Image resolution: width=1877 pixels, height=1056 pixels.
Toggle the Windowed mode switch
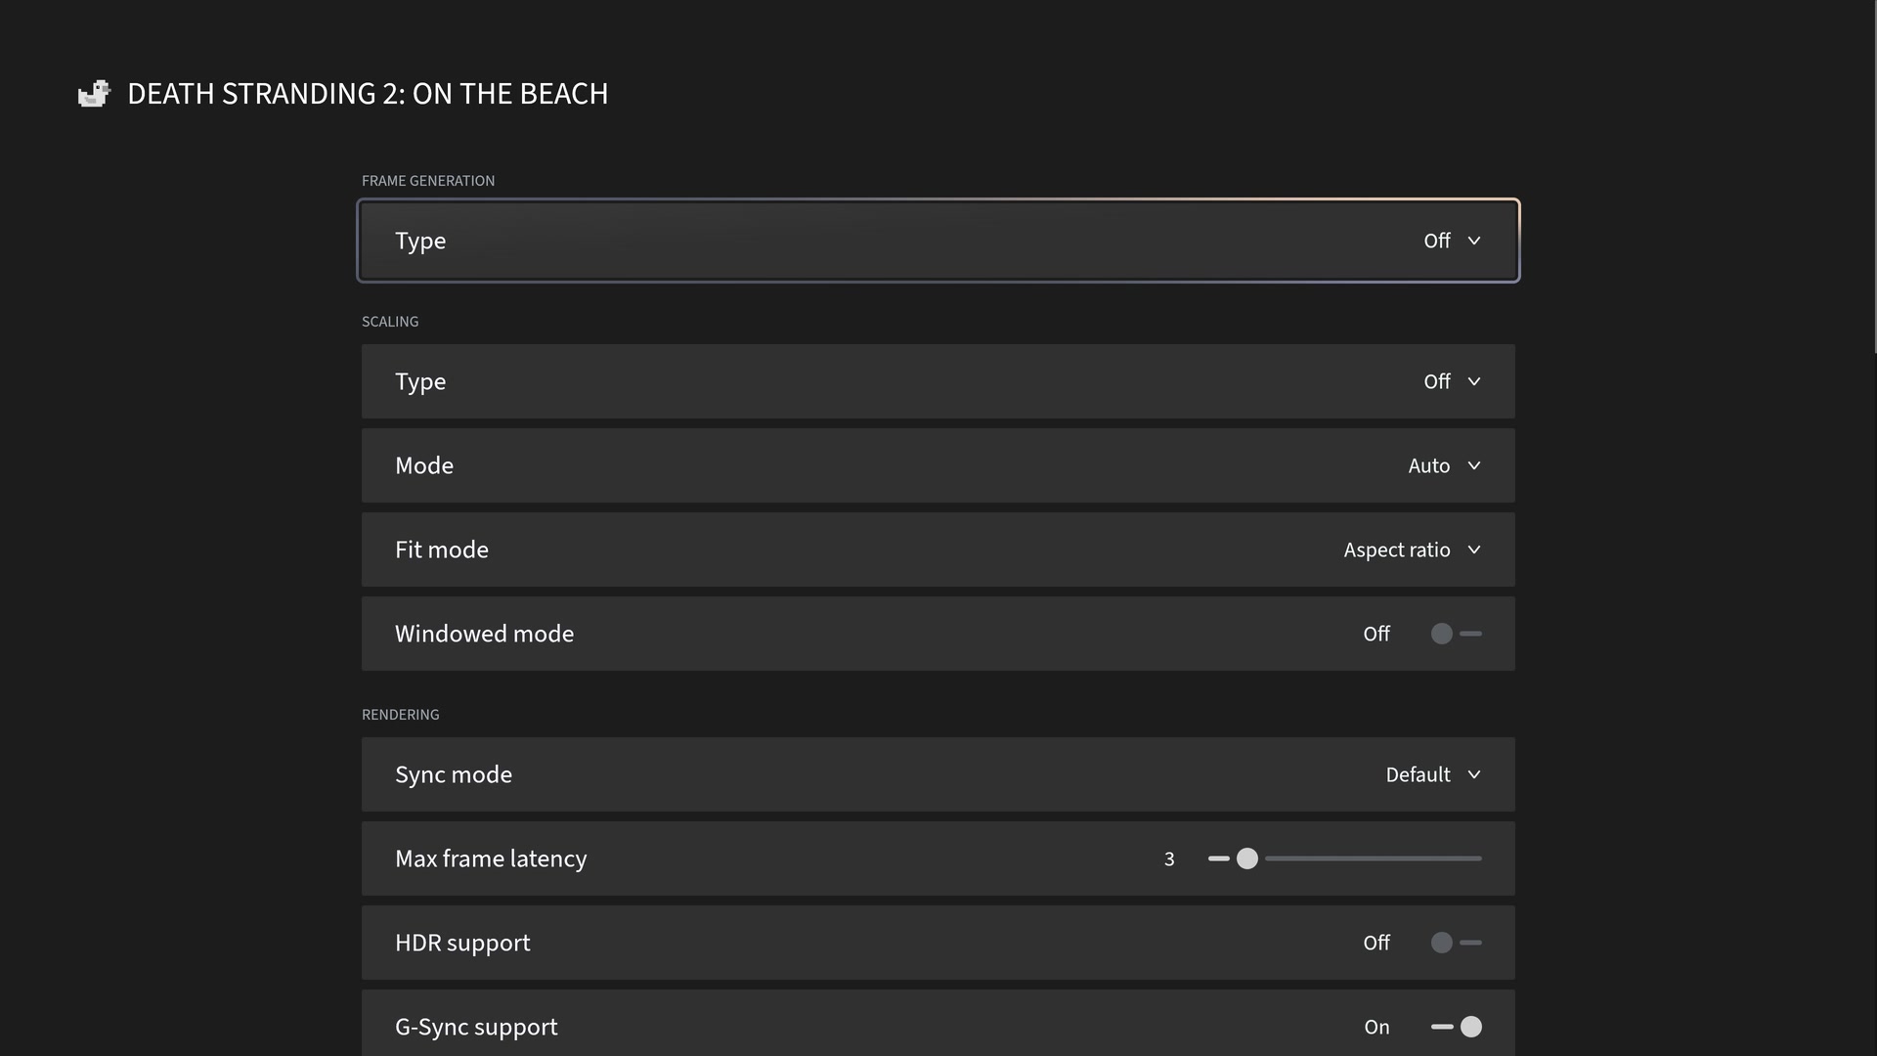[x=1456, y=634]
